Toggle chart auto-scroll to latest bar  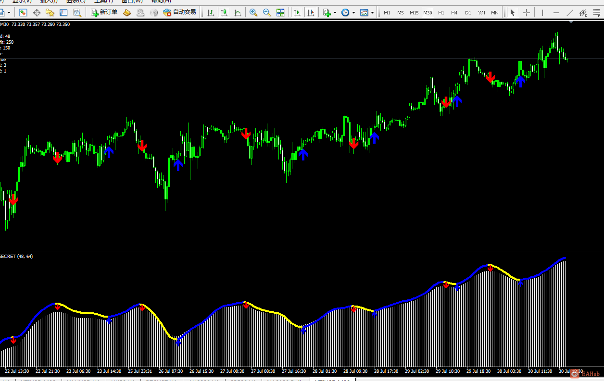(298, 12)
